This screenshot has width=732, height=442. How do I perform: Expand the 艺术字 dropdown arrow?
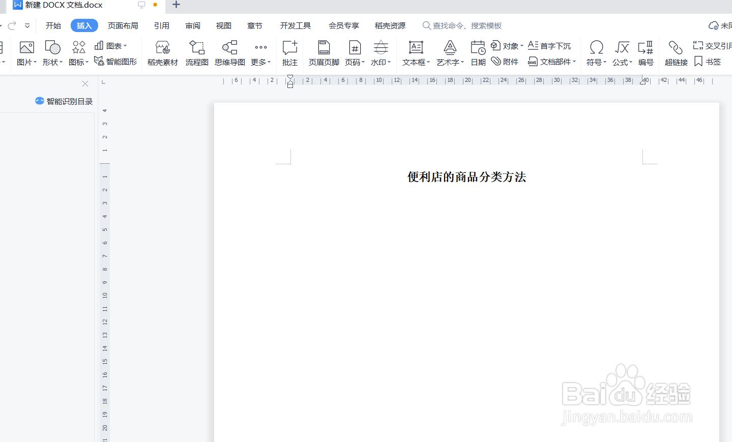pyautogui.click(x=462, y=62)
